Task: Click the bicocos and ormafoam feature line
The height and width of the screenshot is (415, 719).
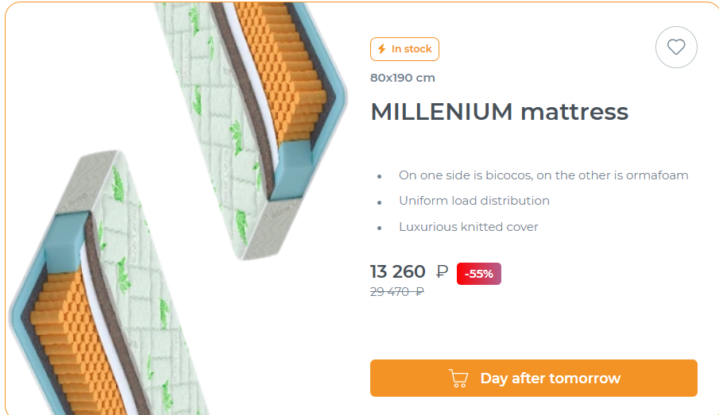Action: (543, 175)
